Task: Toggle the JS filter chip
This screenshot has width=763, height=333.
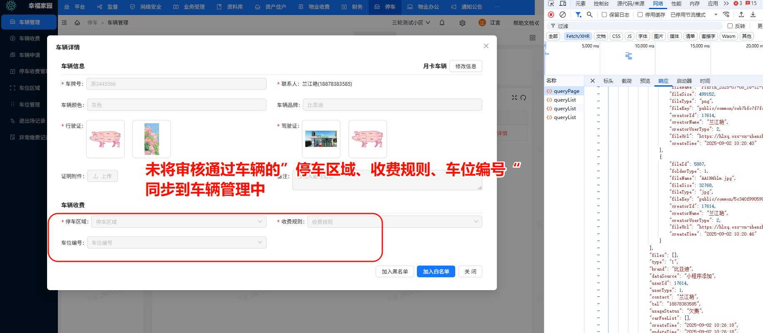Action: (x=629, y=36)
